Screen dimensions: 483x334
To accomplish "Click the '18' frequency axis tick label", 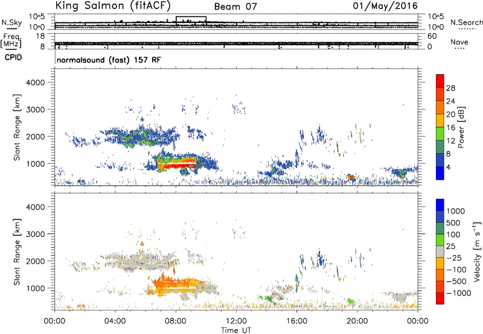I will coord(40,36).
